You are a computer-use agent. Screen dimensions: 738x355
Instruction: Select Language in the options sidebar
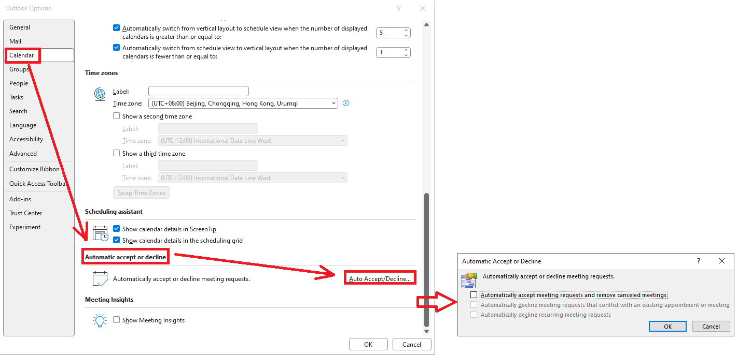click(39, 125)
